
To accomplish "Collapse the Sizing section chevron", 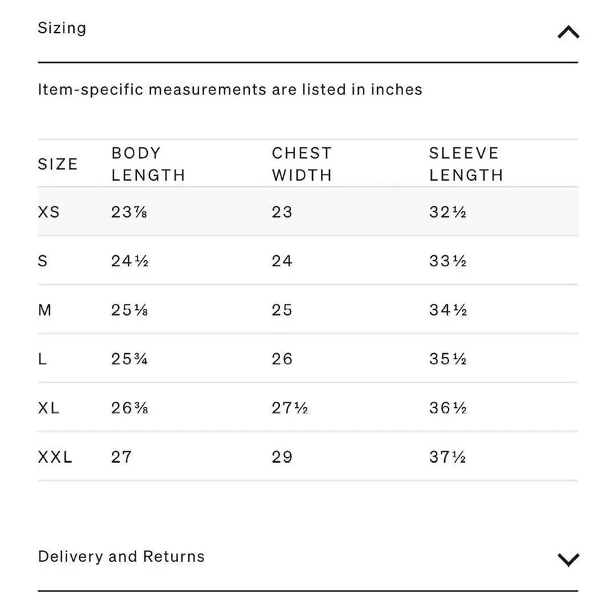I will (x=568, y=32).
